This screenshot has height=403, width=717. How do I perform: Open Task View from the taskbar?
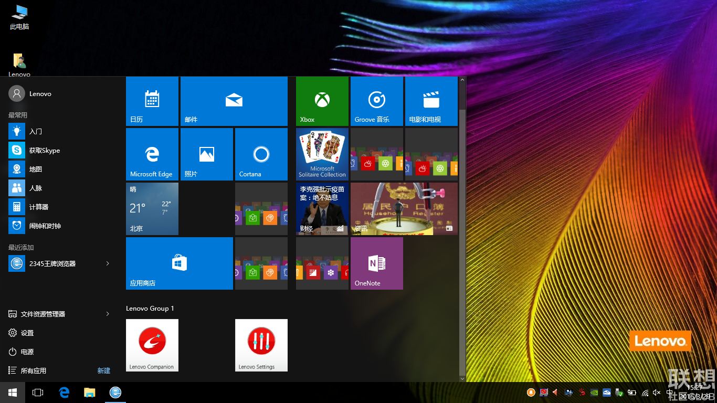click(38, 393)
